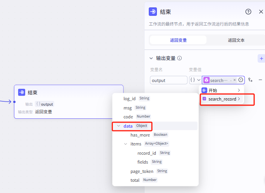Click 返回变量 output type in canvas node
Image resolution: width=265 pixels, height=193 pixels.
coord(43,112)
